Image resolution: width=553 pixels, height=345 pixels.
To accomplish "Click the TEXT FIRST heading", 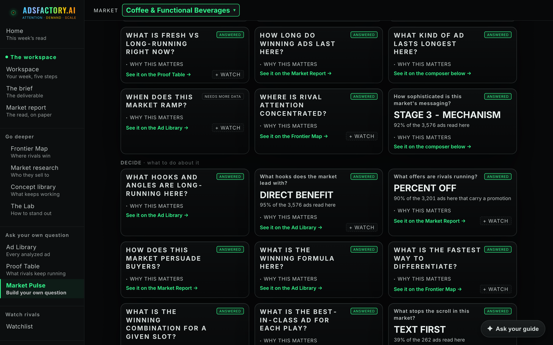I will tap(420, 330).
